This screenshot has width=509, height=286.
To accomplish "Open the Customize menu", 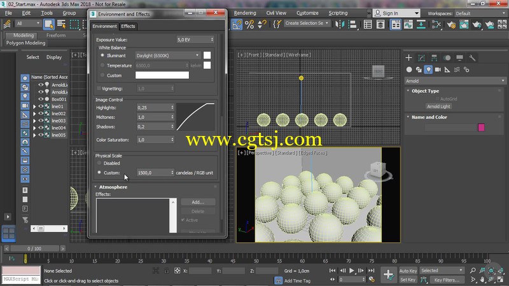I will tap(307, 13).
